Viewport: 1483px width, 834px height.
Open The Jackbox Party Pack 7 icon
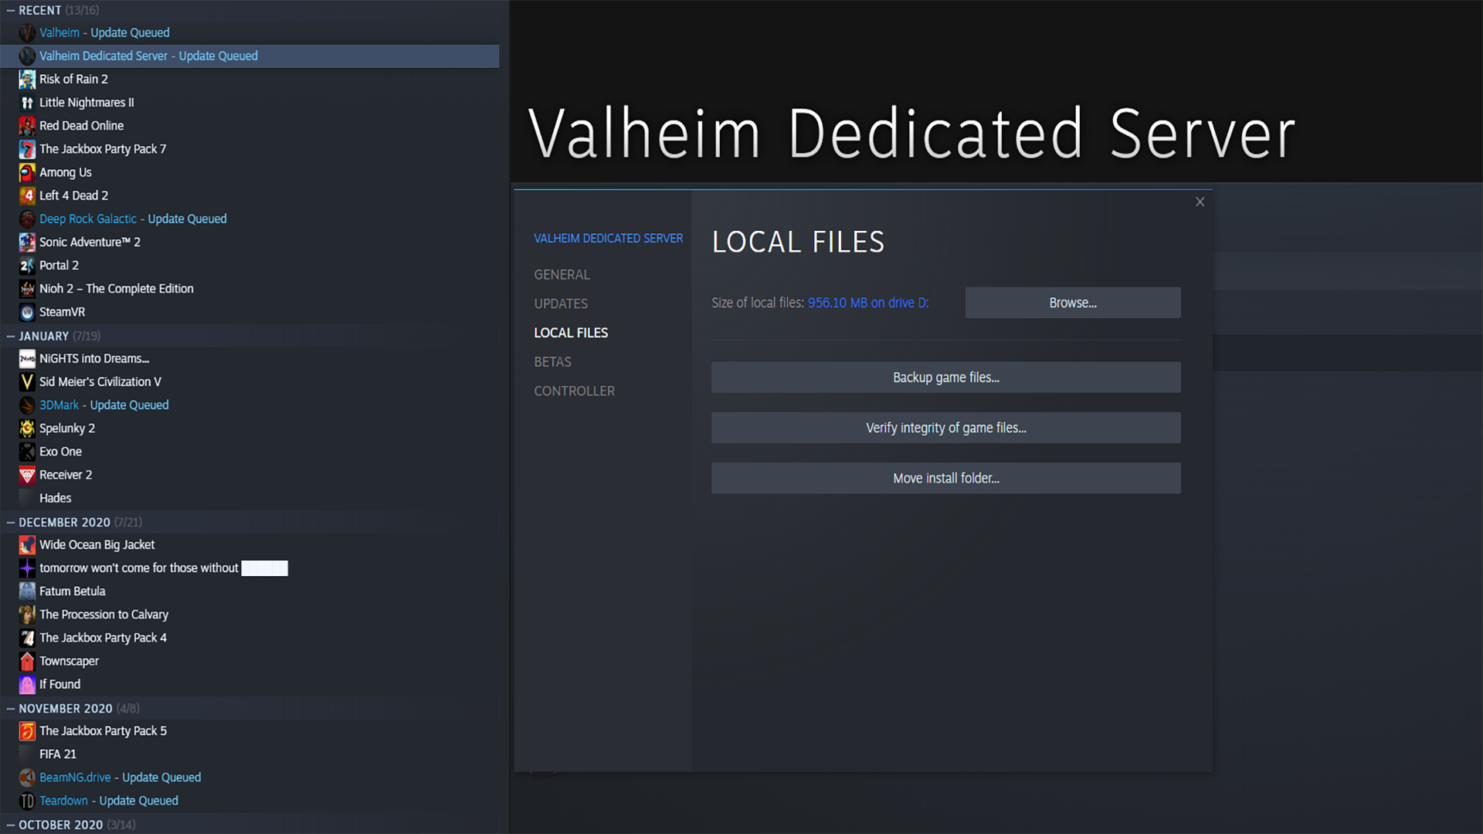pyautogui.click(x=27, y=149)
